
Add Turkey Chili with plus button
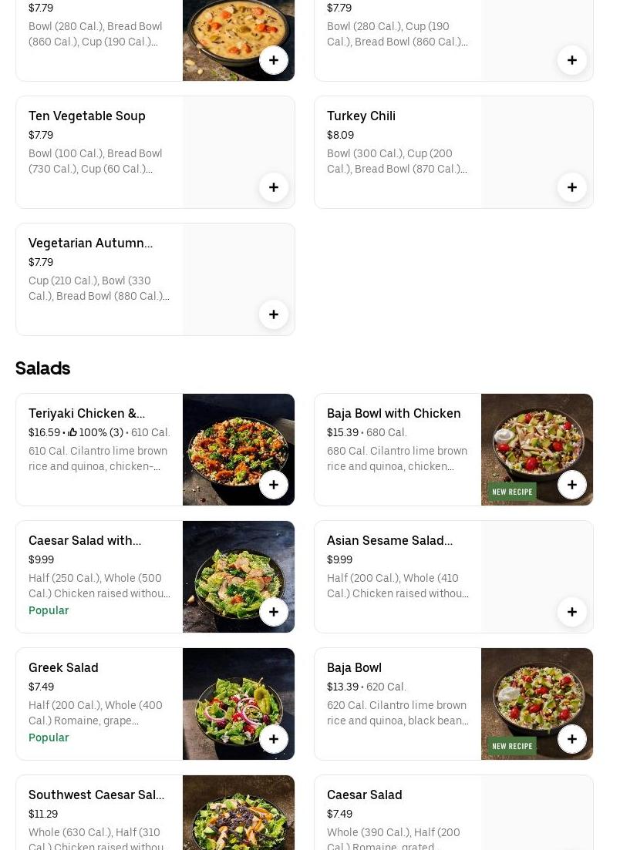tap(571, 187)
